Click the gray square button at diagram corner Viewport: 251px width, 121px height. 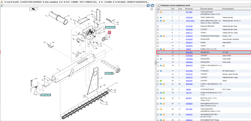[151, 9]
